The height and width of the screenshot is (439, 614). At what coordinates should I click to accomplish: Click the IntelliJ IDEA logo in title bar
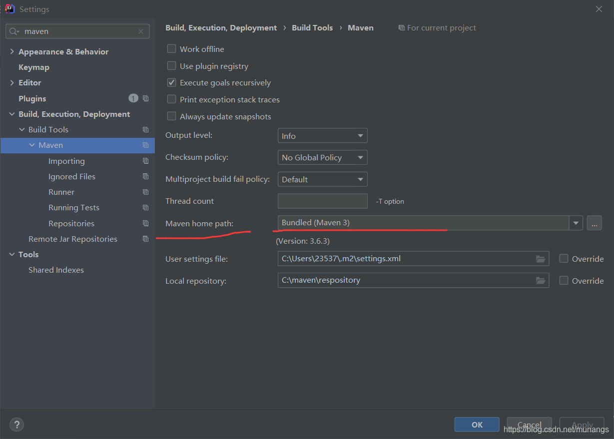point(9,8)
